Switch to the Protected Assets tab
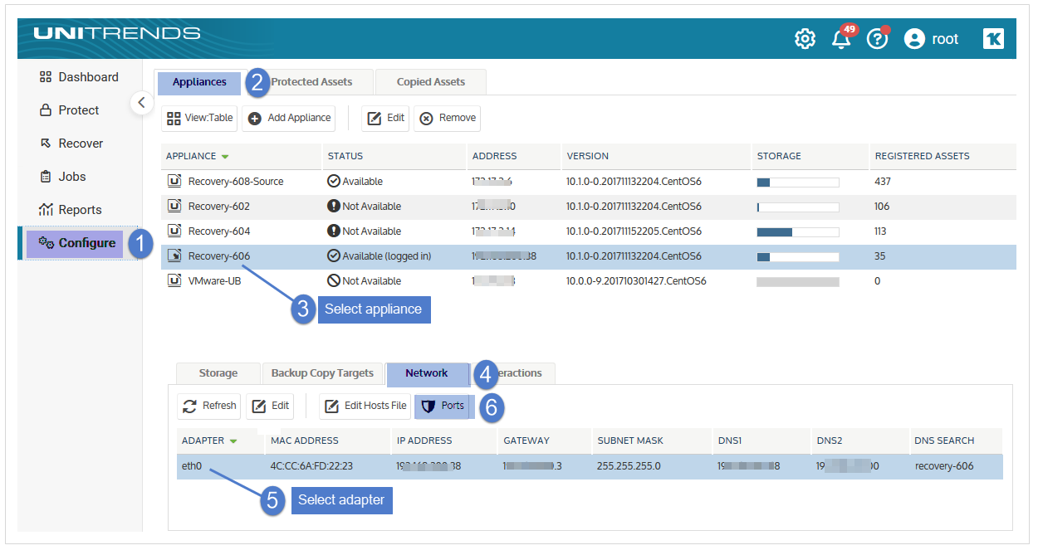 pos(311,82)
